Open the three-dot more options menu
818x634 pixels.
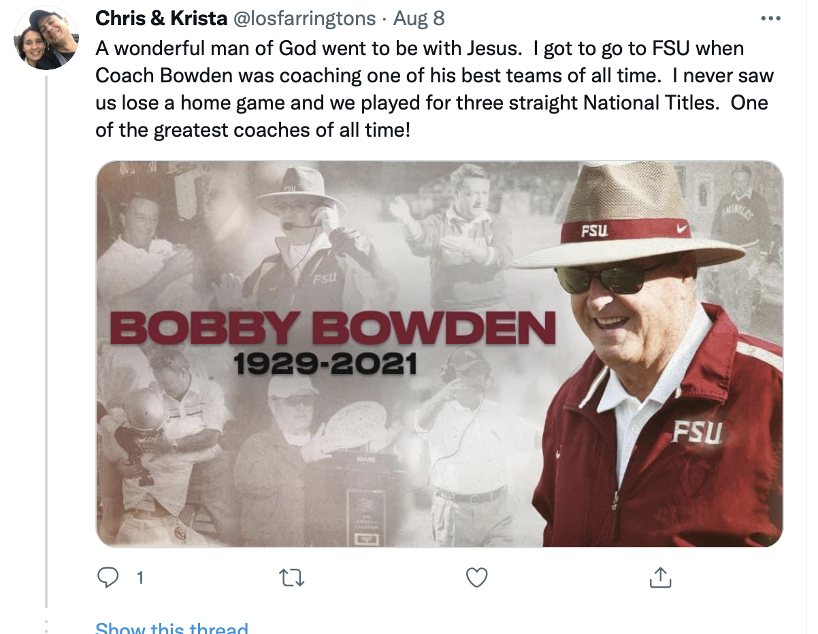coord(770,18)
